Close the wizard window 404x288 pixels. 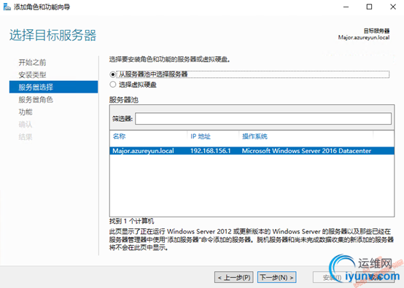[x=393, y=7]
